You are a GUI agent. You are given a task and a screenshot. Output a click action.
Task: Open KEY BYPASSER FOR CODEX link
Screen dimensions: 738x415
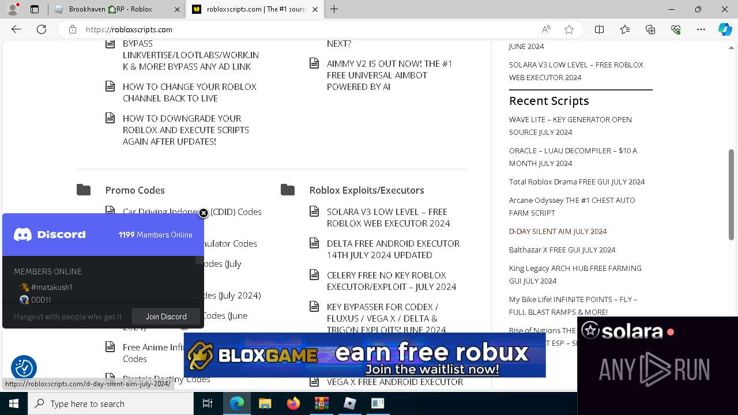pos(386,318)
